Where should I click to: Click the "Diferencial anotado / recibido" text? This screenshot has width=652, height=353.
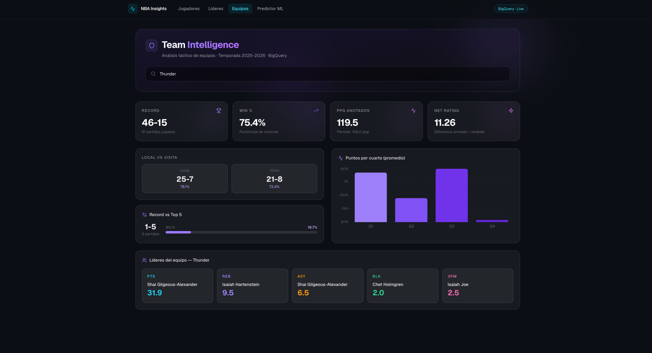coord(459,132)
